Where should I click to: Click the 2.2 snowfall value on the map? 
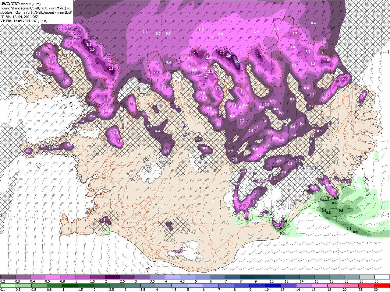point(196,52)
